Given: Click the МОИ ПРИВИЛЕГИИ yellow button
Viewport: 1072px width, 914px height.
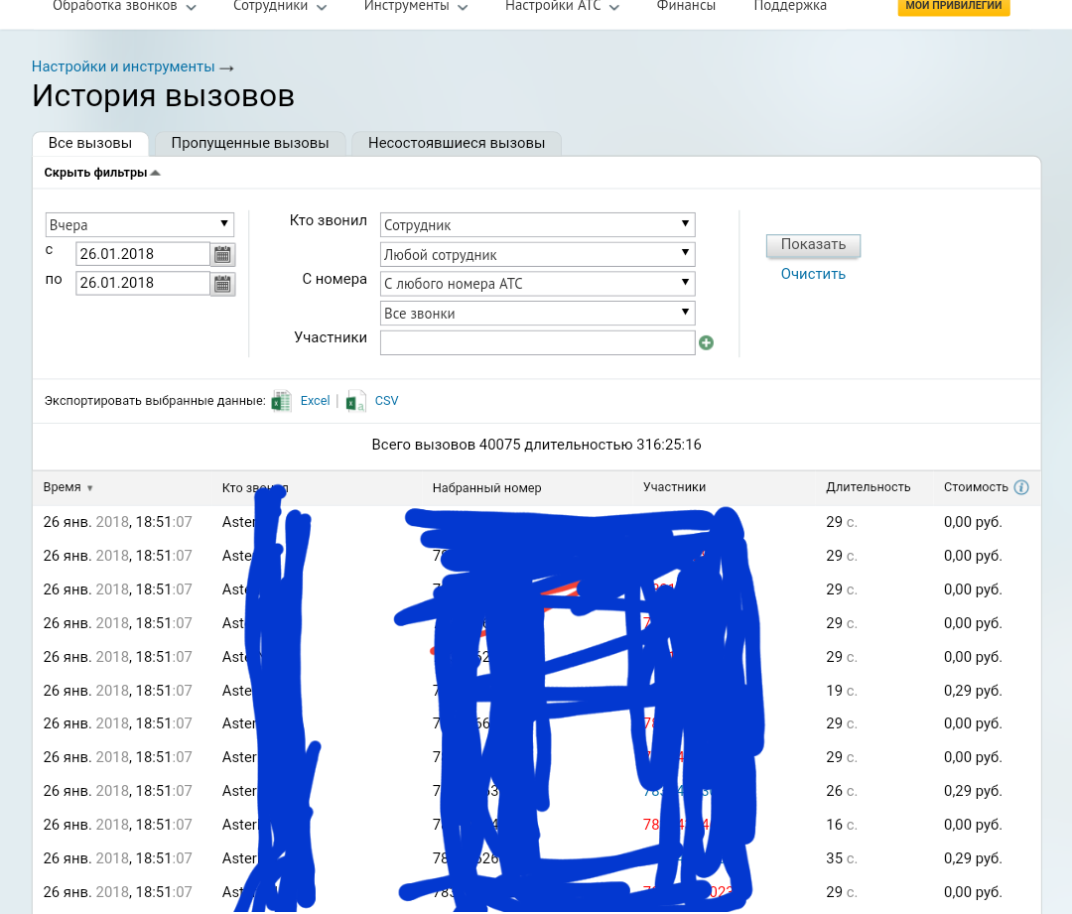Looking at the screenshot, I should pos(954,6).
